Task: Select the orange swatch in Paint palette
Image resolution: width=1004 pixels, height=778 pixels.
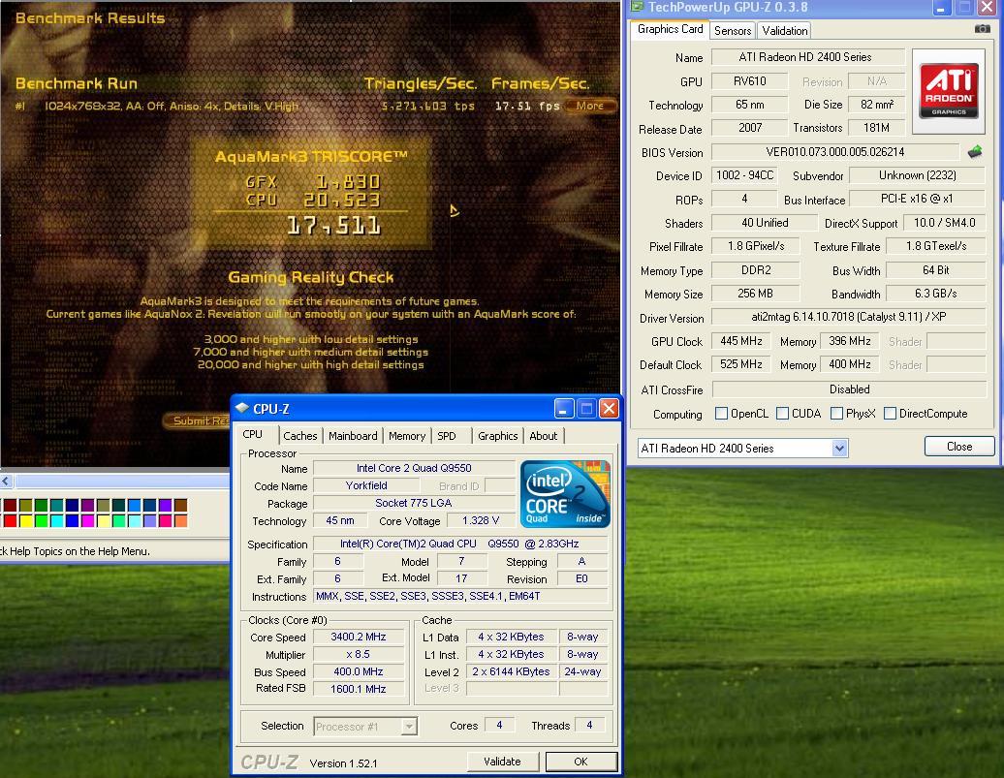Action: [x=180, y=520]
